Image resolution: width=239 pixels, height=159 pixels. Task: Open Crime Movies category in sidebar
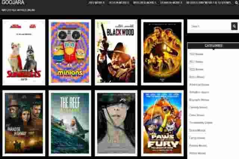pyautogui.click(x=197, y=115)
